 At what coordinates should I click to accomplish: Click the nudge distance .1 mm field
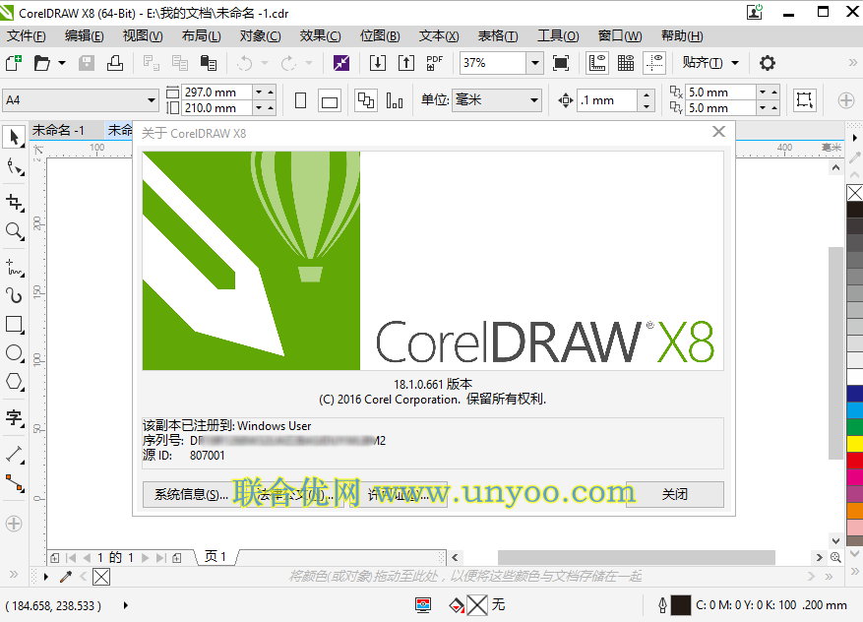[607, 100]
